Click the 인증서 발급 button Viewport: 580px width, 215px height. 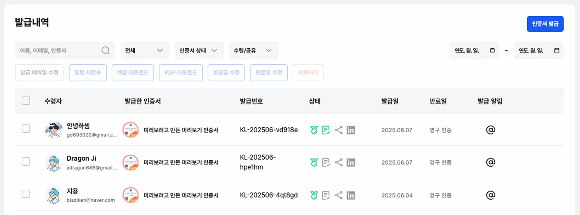[545, 24]
